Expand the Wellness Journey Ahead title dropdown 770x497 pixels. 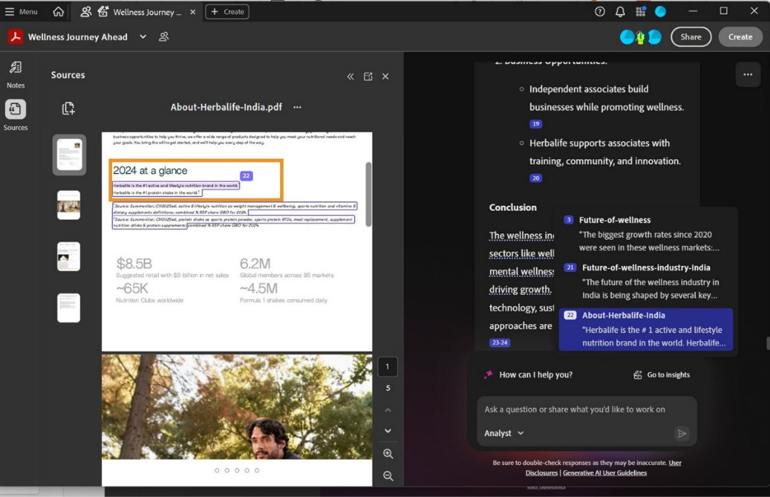click(142, 37)
